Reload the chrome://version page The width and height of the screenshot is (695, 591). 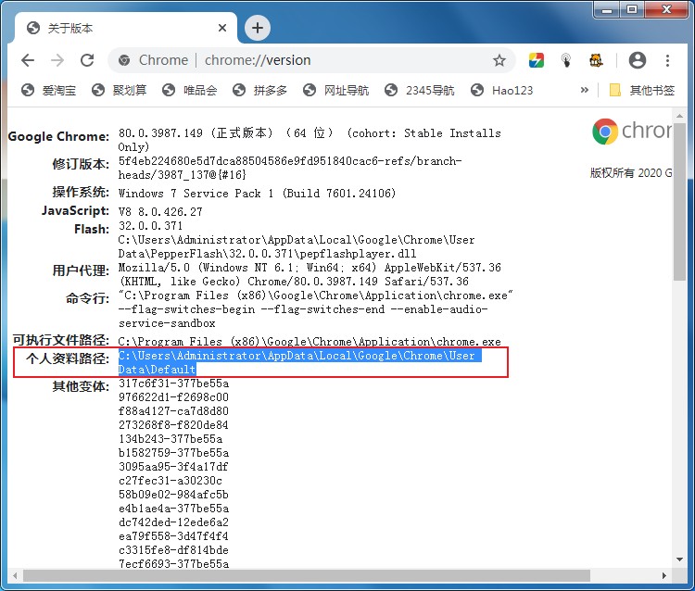(x=87, y=60)
